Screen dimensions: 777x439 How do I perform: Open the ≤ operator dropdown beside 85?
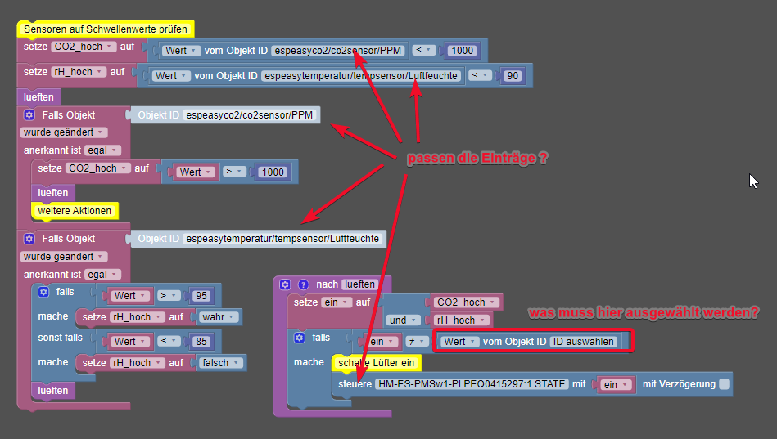click(169, 341)
